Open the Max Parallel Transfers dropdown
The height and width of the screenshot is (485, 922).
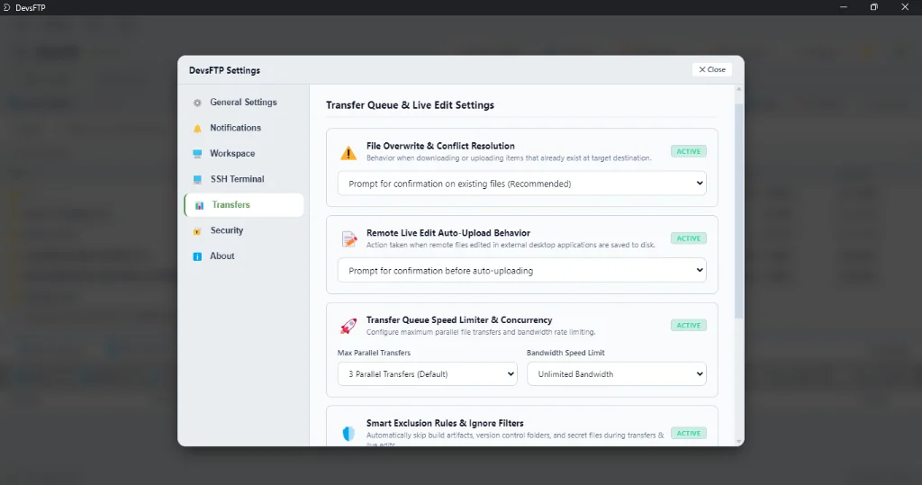click(x=428, y=374)
